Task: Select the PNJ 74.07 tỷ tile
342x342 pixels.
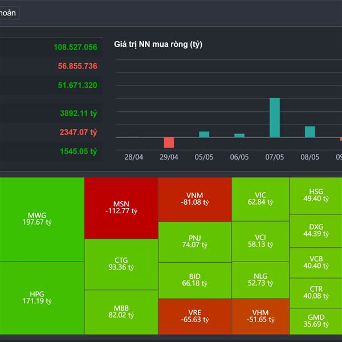Action: (x=194, y=241)
